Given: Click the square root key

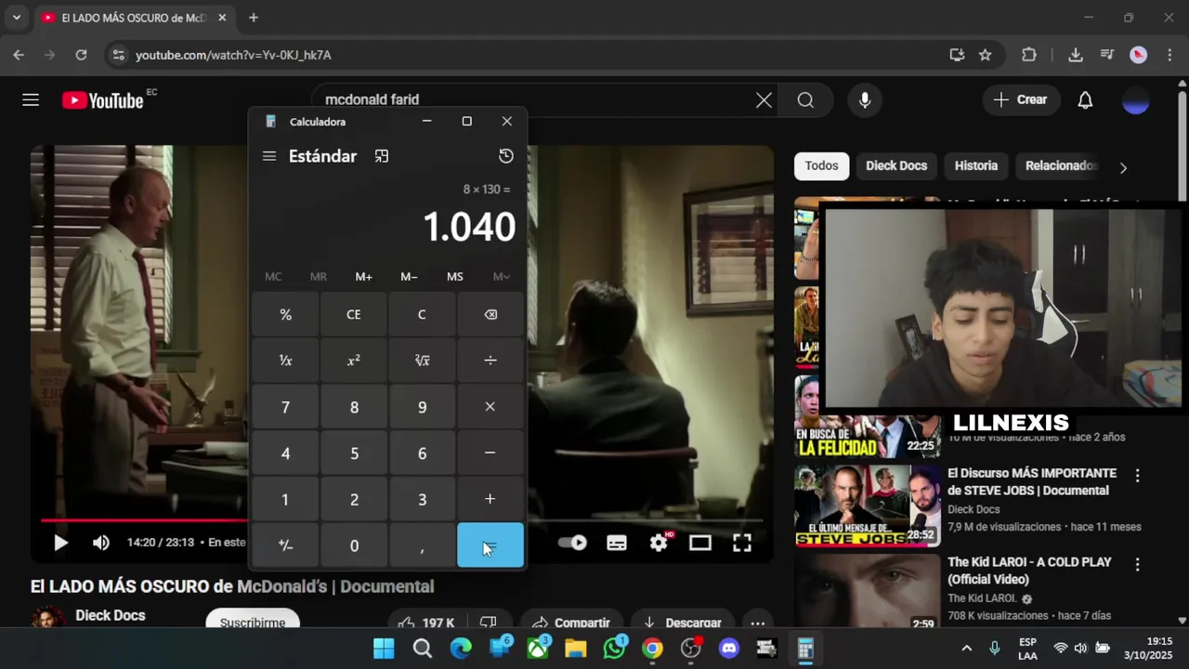Looking at the screenshot, I should coord(422,361).
